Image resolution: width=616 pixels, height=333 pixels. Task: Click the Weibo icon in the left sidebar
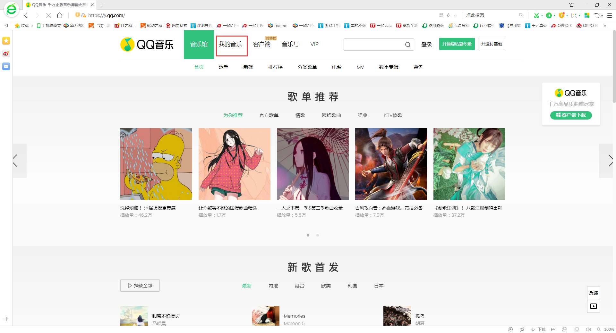(6, 54)
